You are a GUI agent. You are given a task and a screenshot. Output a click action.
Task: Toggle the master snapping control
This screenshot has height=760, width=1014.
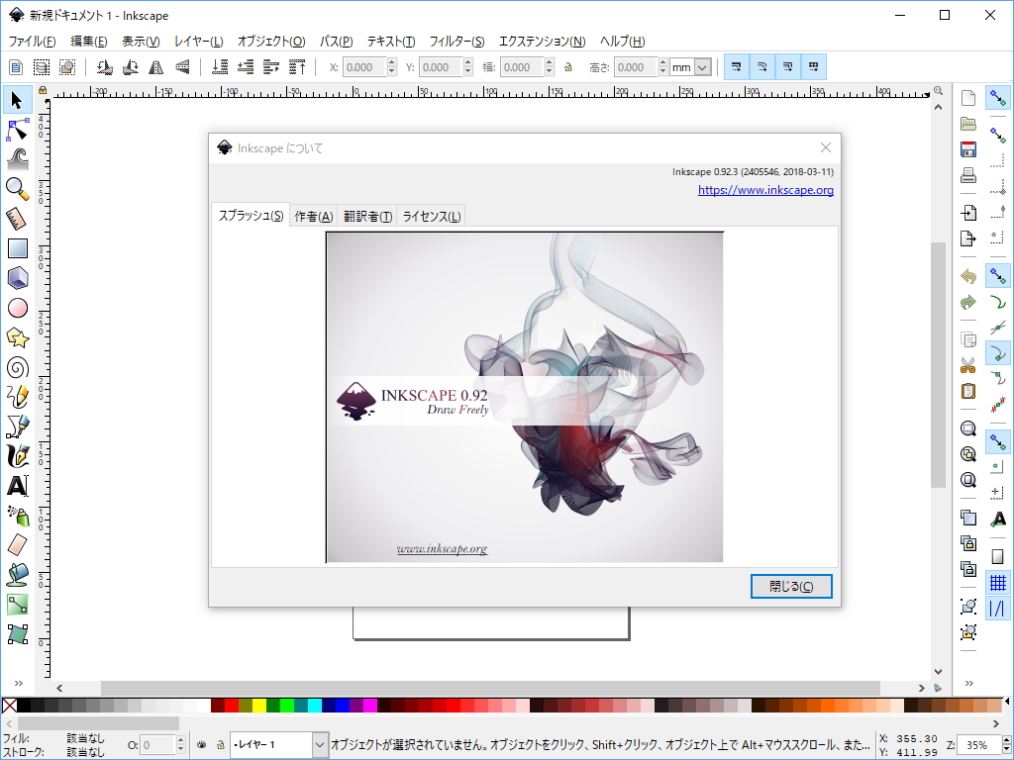pos(998,98)
